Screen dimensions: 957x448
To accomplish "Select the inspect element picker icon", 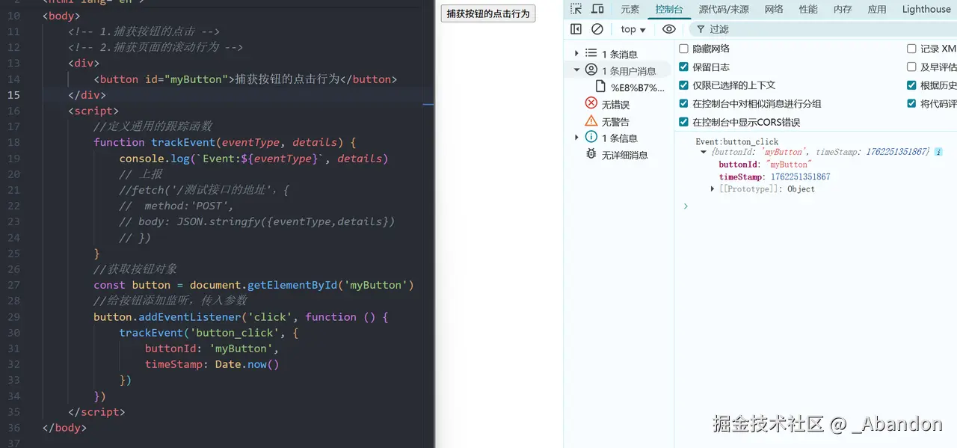I will [576, 9].
